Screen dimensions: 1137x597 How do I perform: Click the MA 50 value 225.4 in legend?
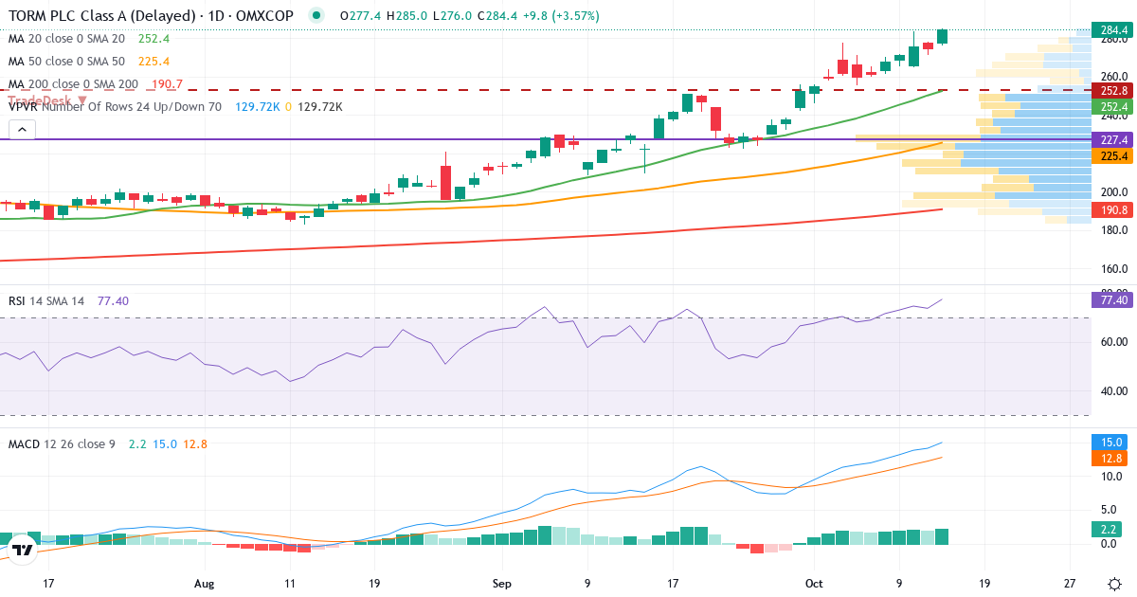[153, 62]
